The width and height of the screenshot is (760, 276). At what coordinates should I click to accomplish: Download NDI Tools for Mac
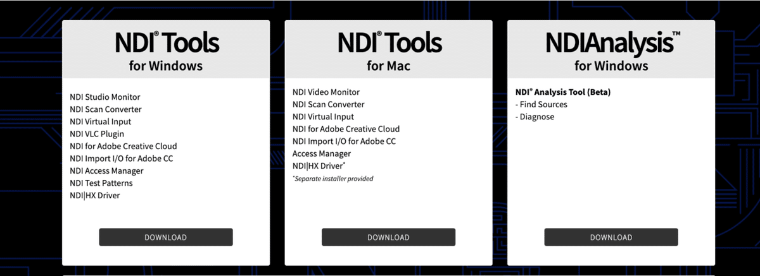point(388,237)
